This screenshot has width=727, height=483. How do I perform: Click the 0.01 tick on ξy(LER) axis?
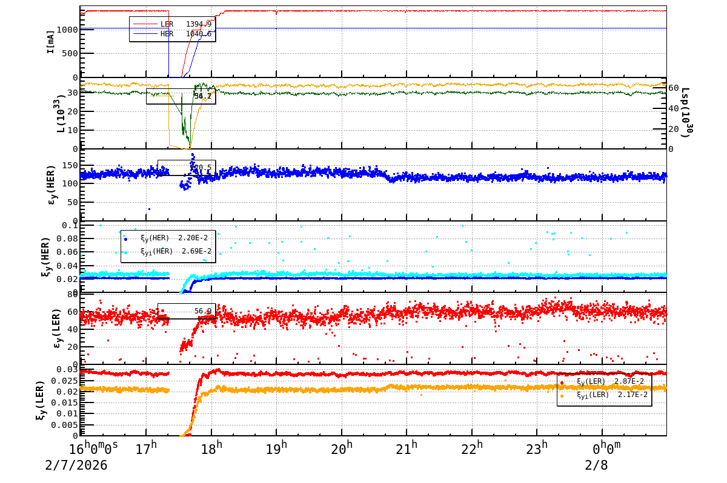[x=68, y=413]
